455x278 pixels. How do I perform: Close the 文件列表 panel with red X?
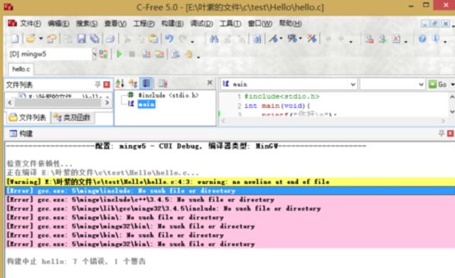point(107,85)
